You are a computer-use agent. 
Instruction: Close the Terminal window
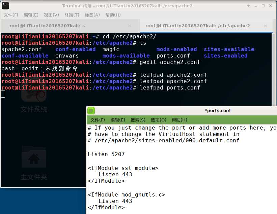271,6
